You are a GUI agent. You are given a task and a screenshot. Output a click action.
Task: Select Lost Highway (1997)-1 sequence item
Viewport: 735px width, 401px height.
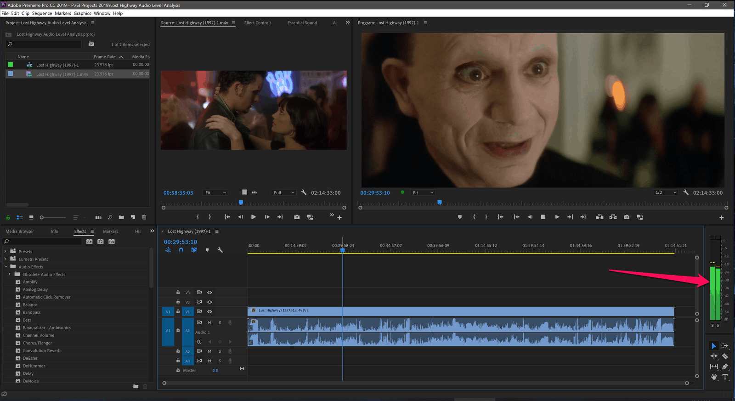click(57, 65)
